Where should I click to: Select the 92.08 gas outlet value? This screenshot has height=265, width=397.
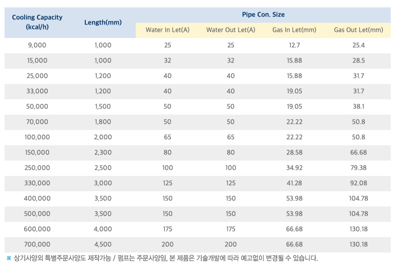358,183
